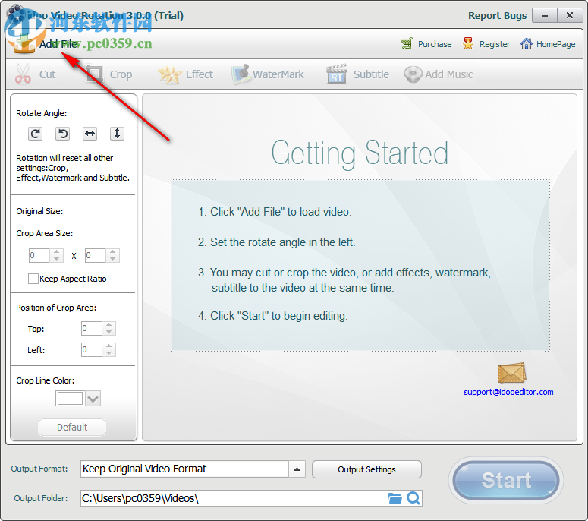Click the Add Music disc icon
The image size is (588, 521).
pyautogui.click(x=413, y=74)
